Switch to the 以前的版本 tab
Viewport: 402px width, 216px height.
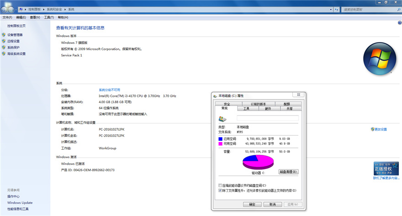tap(259, 104)
